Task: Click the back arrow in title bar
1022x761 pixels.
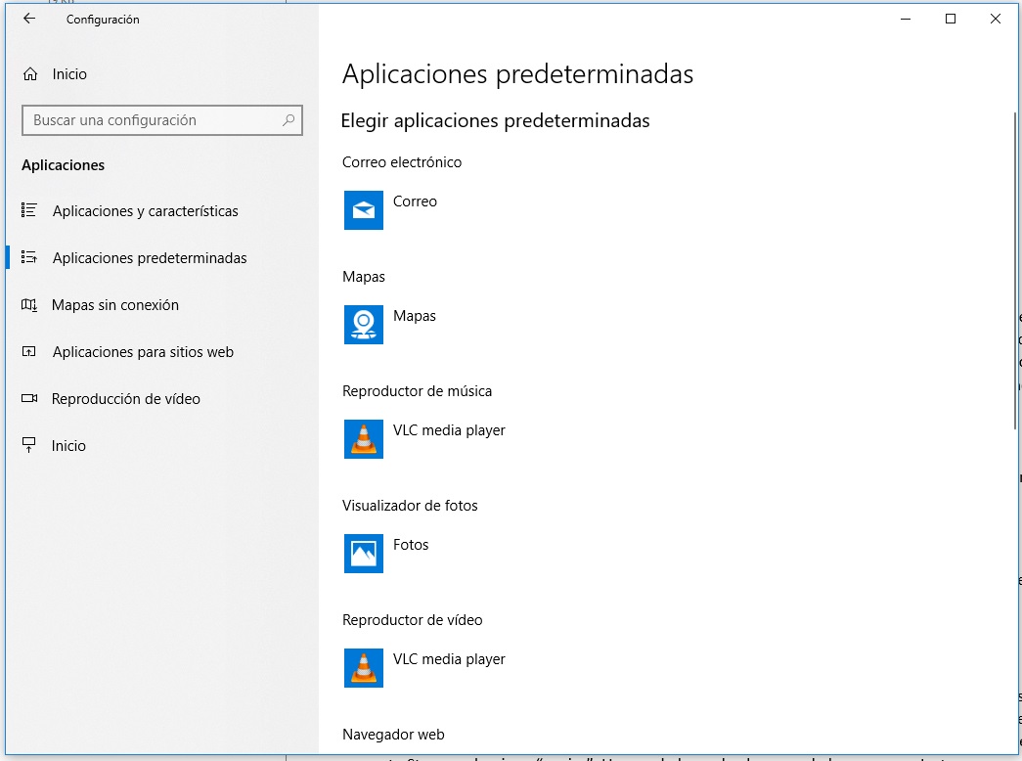Action: pos(29,19)
